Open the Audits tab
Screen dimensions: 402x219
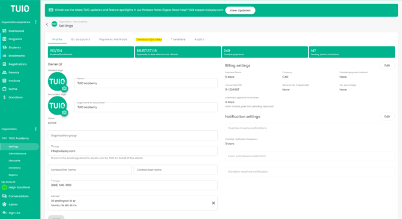(x=199, y=40)
